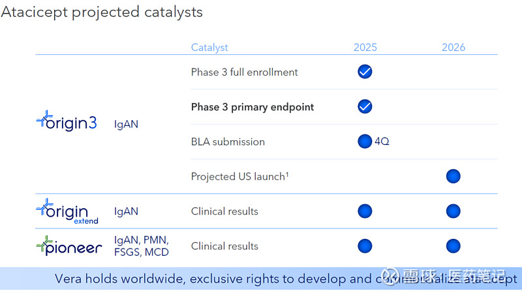The image size is (522, 293).
Task: Click Origin Extend 2025 clinical results dot
Action: (365, 211)
